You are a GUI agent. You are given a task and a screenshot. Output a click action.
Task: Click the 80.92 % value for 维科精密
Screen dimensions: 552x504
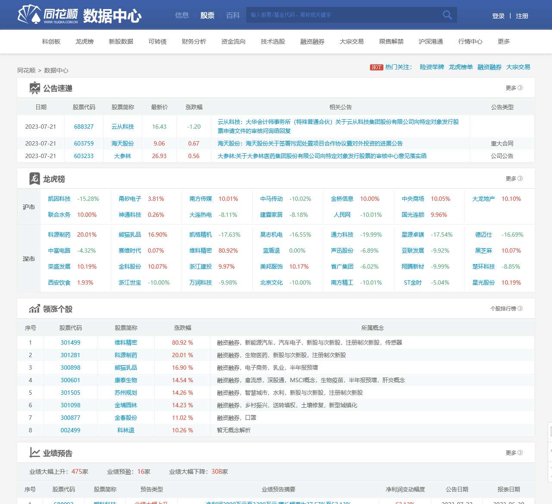[182, 342]
